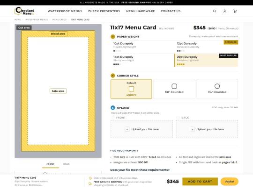This screenshot has width=253, height=189.
Task: Click the menu card preview image
Action: pyautogui.click(x=58, y=91)
